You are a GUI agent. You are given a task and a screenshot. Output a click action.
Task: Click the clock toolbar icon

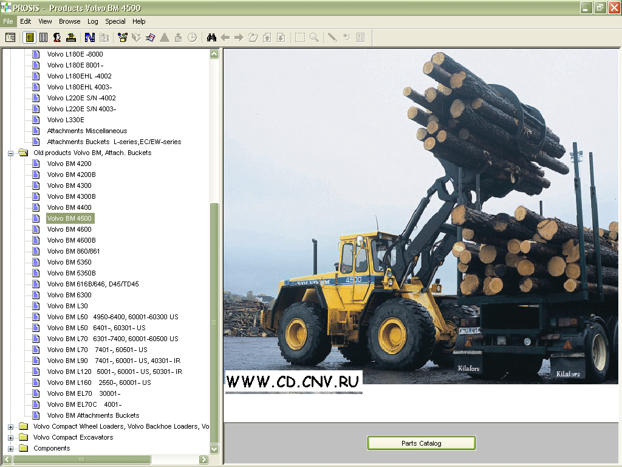tap(192, 38)
